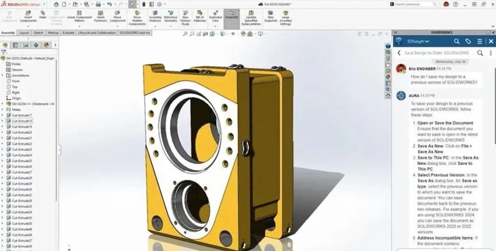Image resolution: width=496 pixels, height=251 pixels.
Task: Toggle Show Hidden Components
Action: pos(137,18)
